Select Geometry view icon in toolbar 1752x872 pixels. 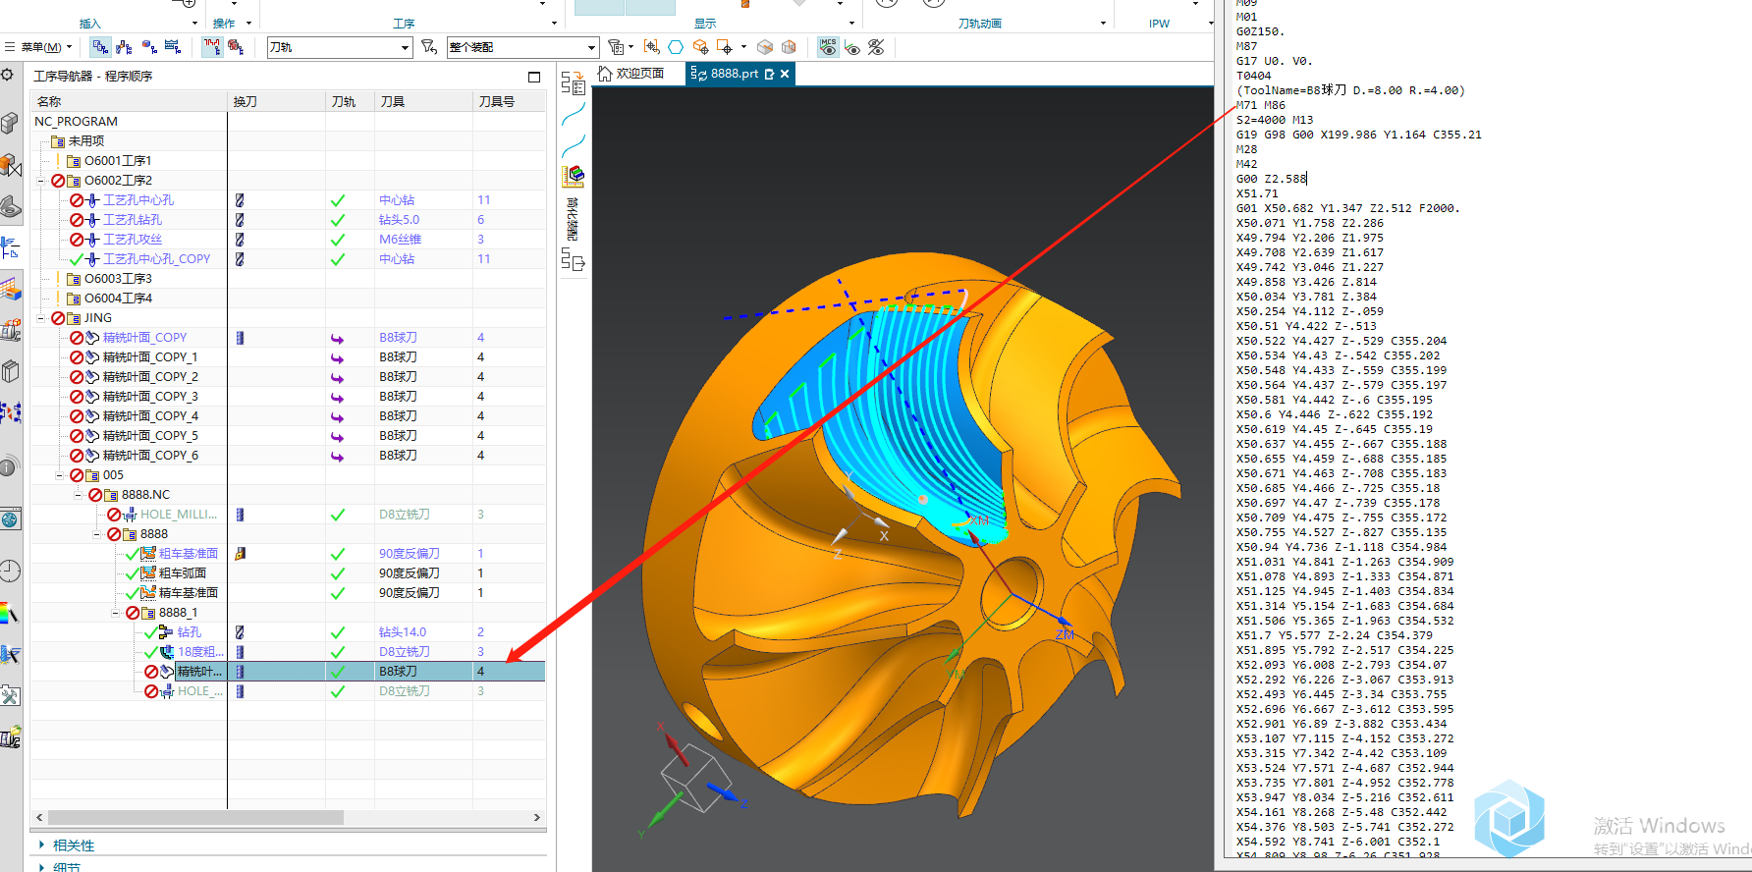[x=149, y=47]
